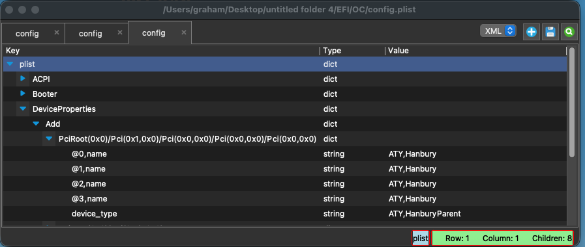Select the ACPI row
This screenshot has width=585, height=247.
tap(284, 79)
